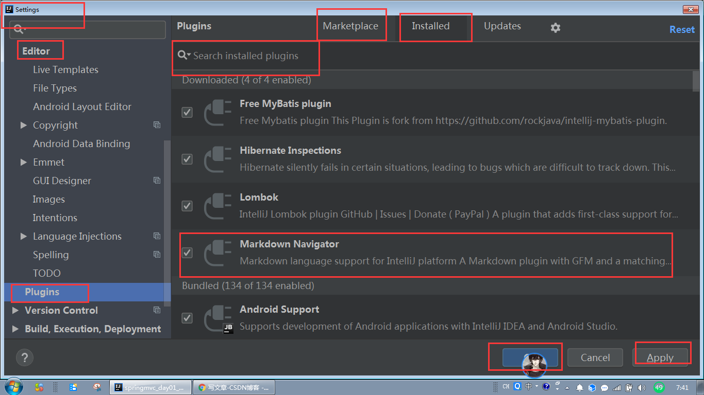
Task: Expand Build, Execution, Deployment
Action: [15, 329]
